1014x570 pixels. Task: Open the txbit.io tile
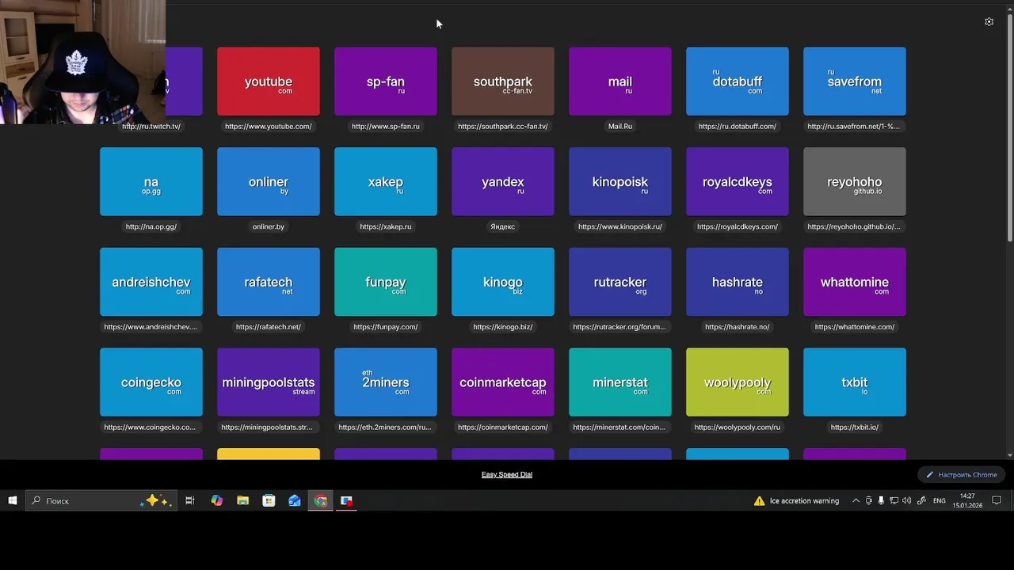[x=855, y=382]
